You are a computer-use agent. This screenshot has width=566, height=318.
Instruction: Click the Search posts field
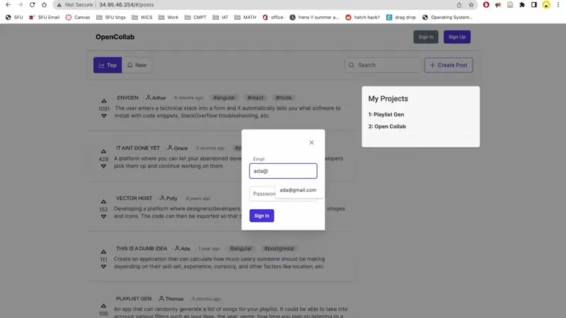pos(383,65)
